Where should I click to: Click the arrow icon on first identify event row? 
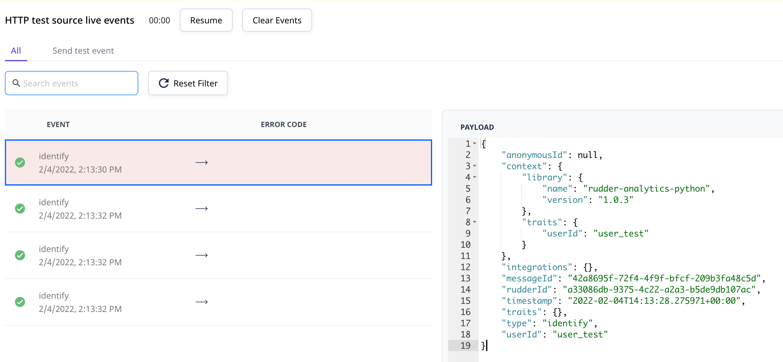(x=202, y=162)
